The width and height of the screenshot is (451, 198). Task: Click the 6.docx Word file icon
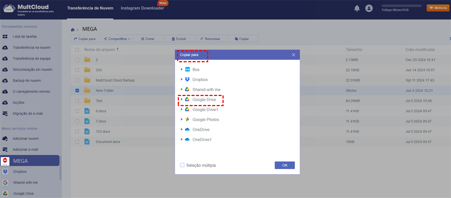pyautogui.click(x=87, y=111)
